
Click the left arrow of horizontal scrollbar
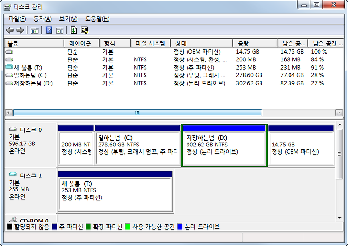pos(9,113)
